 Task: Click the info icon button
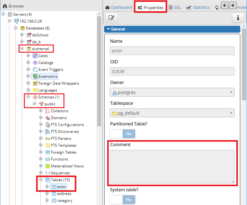238,18
